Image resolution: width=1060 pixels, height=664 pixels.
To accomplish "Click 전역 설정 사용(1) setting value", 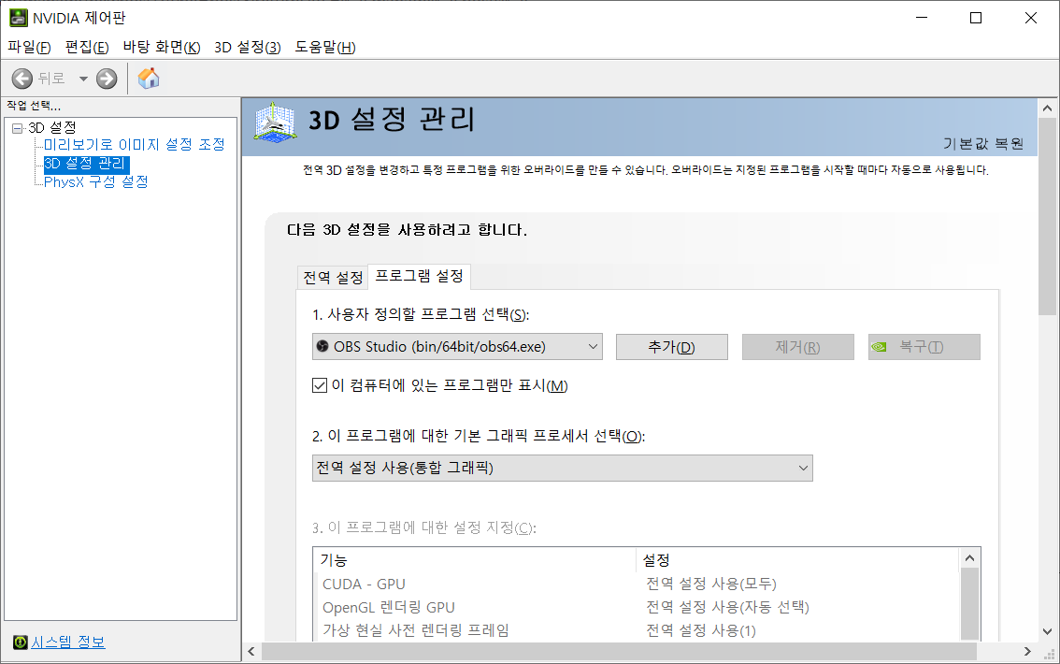I will coord(701,630).
